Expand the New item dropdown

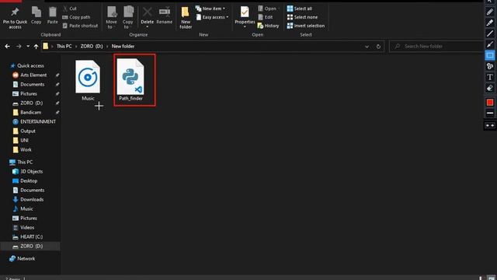[210, 9]
